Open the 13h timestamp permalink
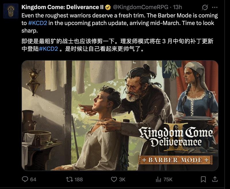 177,7
